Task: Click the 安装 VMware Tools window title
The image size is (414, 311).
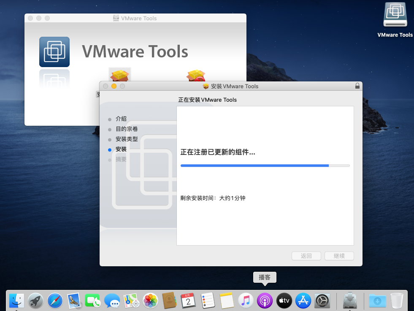Action: click(x=235, y=87)
